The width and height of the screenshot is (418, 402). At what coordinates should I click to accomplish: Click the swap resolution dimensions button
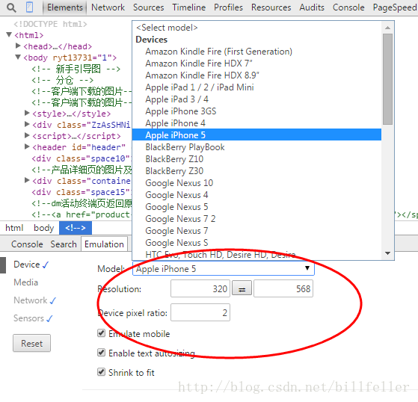point(242,288)
